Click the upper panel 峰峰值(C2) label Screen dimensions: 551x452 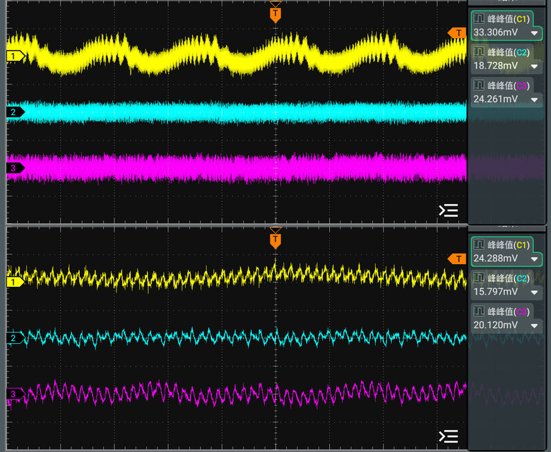click(x=509, y=52)
